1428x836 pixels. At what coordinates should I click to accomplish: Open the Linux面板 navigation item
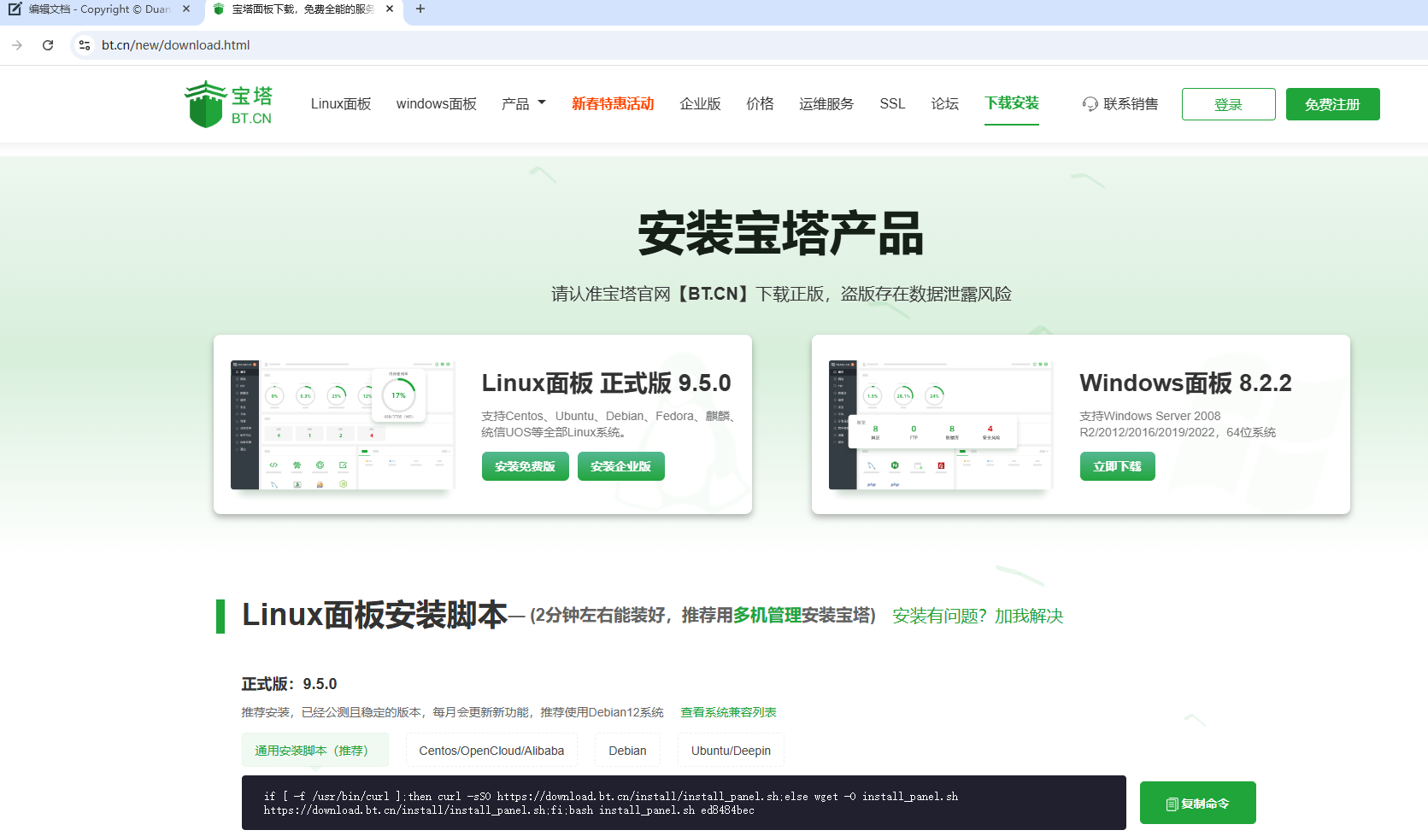(x=341, y=104)
